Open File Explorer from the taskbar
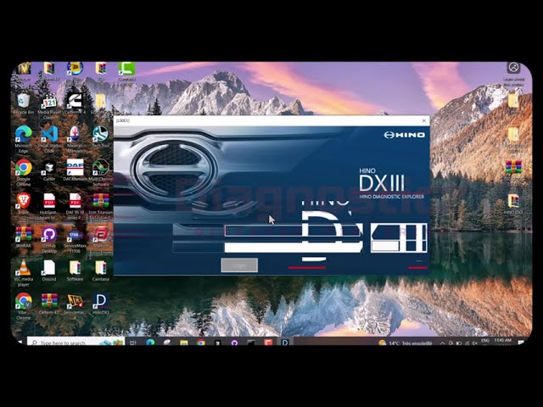543x407 pixels. pos(183,343)
